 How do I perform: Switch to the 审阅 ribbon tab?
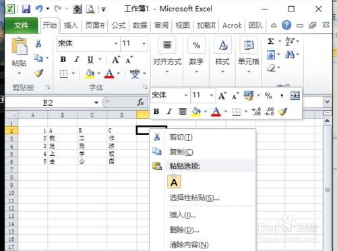161,26
